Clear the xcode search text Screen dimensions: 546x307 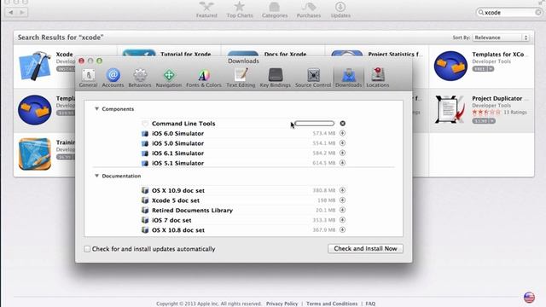click(x=538, y=12)
